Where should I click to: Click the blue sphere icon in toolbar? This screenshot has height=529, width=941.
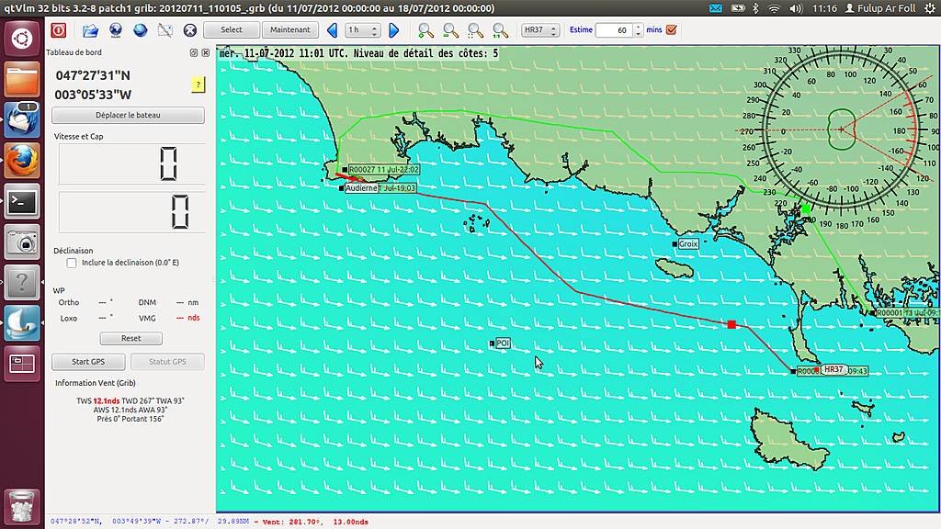coord(141,30)
